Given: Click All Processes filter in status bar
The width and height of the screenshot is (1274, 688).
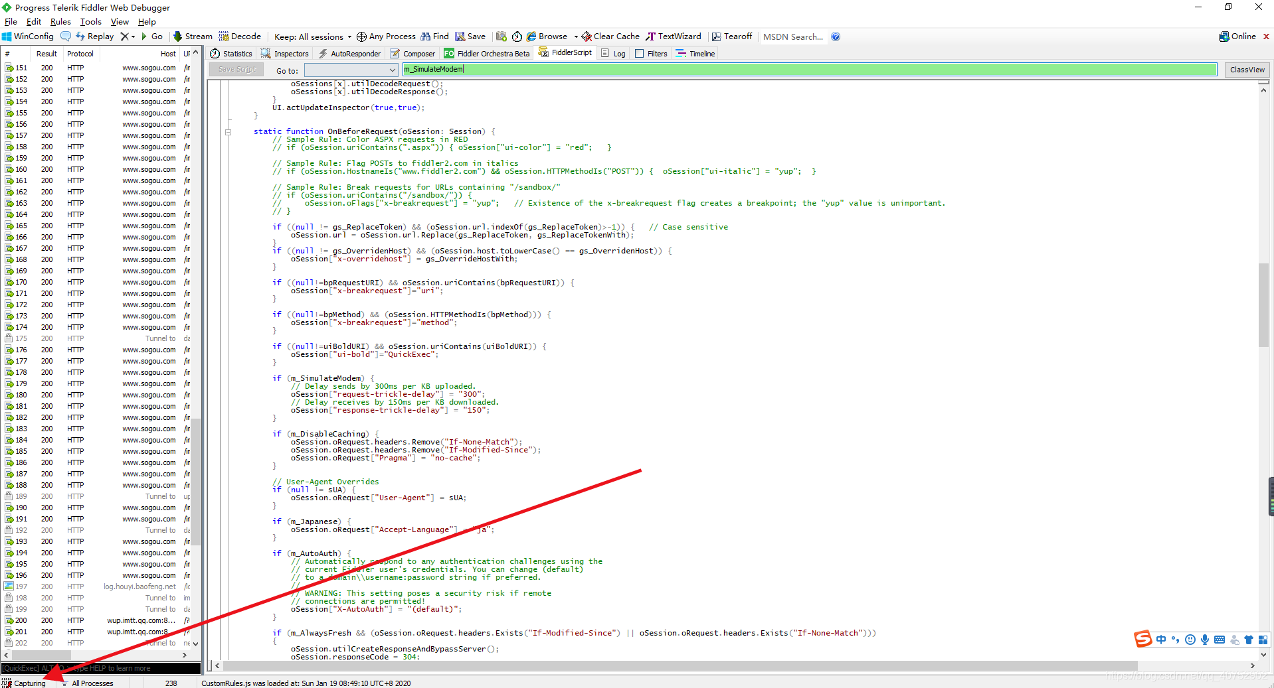Looking at the screenshot, I should click(87, 683).
